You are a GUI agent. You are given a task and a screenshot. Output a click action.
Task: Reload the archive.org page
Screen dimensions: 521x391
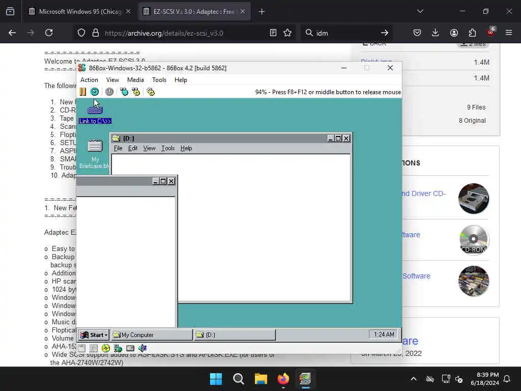(49, 33)
